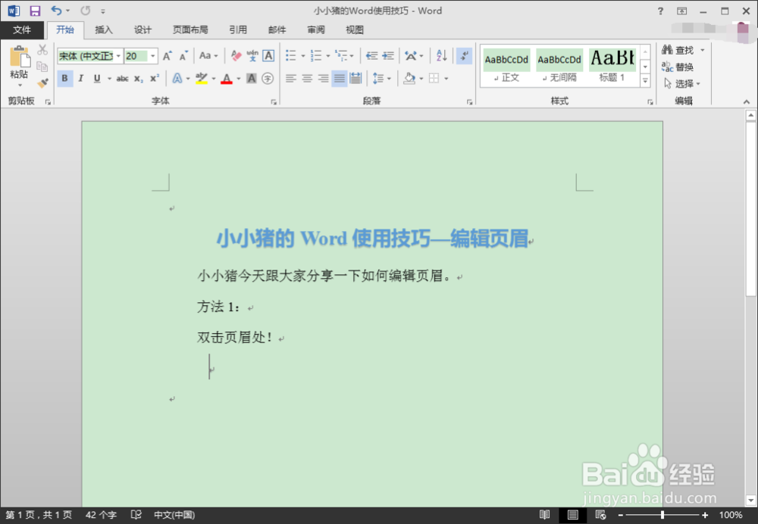Apply the 正文 style
The height and width of the screenshot is (524, 758).
(x=506, y=66)
